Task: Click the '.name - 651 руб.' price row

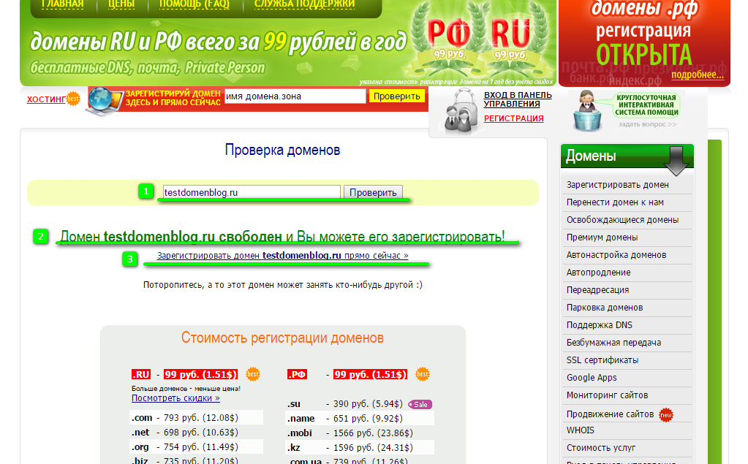Action: pos(360,418)
